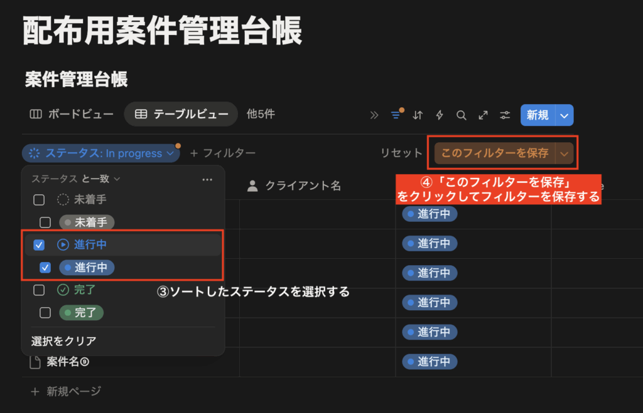Click the expand to full page icon
The height and width of the screenshot is (413, 643).
click(x=483, y=115)
